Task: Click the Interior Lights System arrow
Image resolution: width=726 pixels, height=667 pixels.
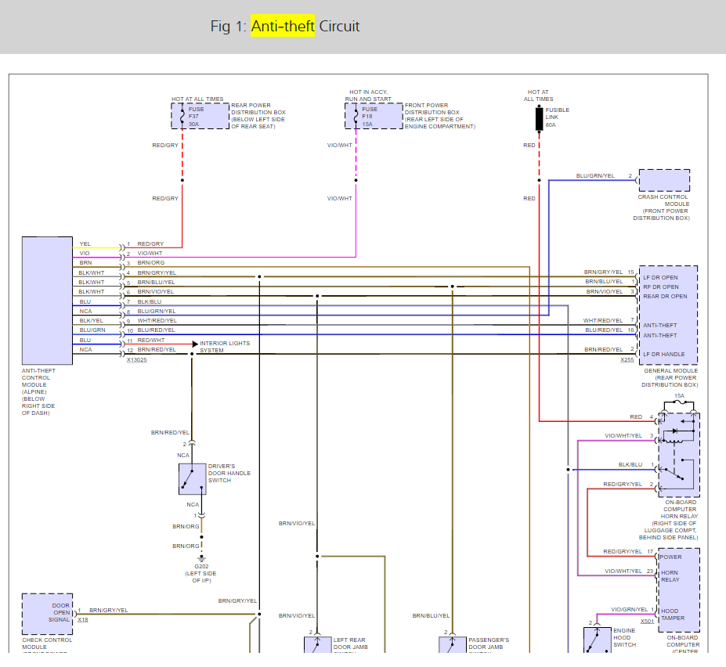Action: click(x=194, y=343)
